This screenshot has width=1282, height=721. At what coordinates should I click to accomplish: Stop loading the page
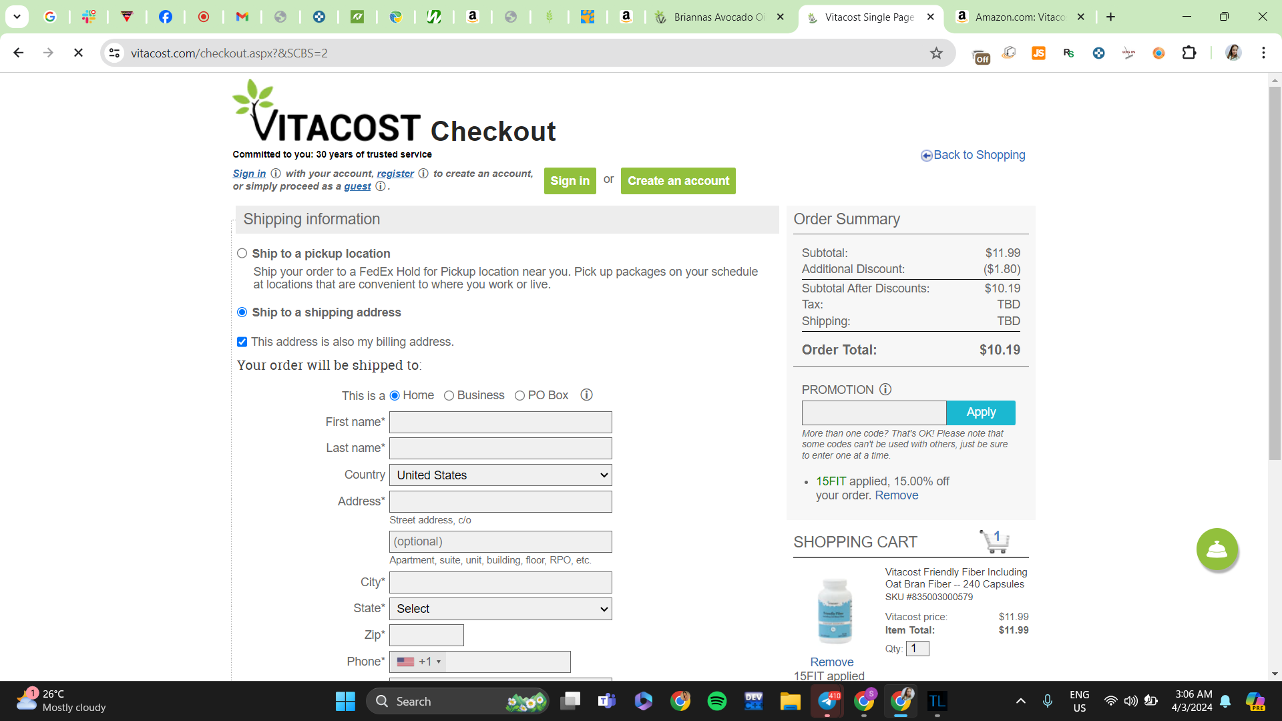point(78,53)
